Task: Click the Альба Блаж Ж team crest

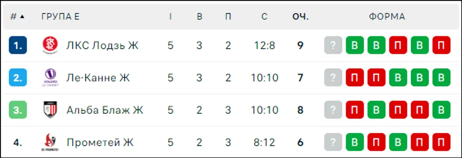Action: (x=50, y=110)
